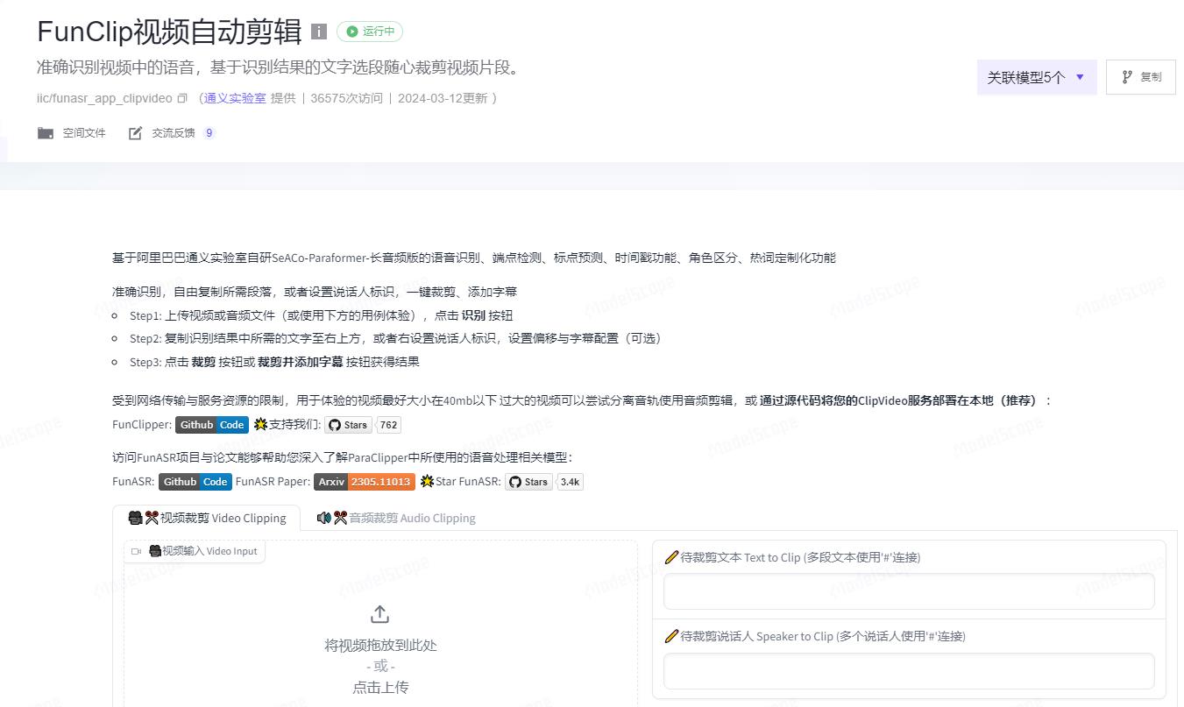
Task: Click the scissors icon on Video Clipping tab
Action: click(x=151, y=517)
